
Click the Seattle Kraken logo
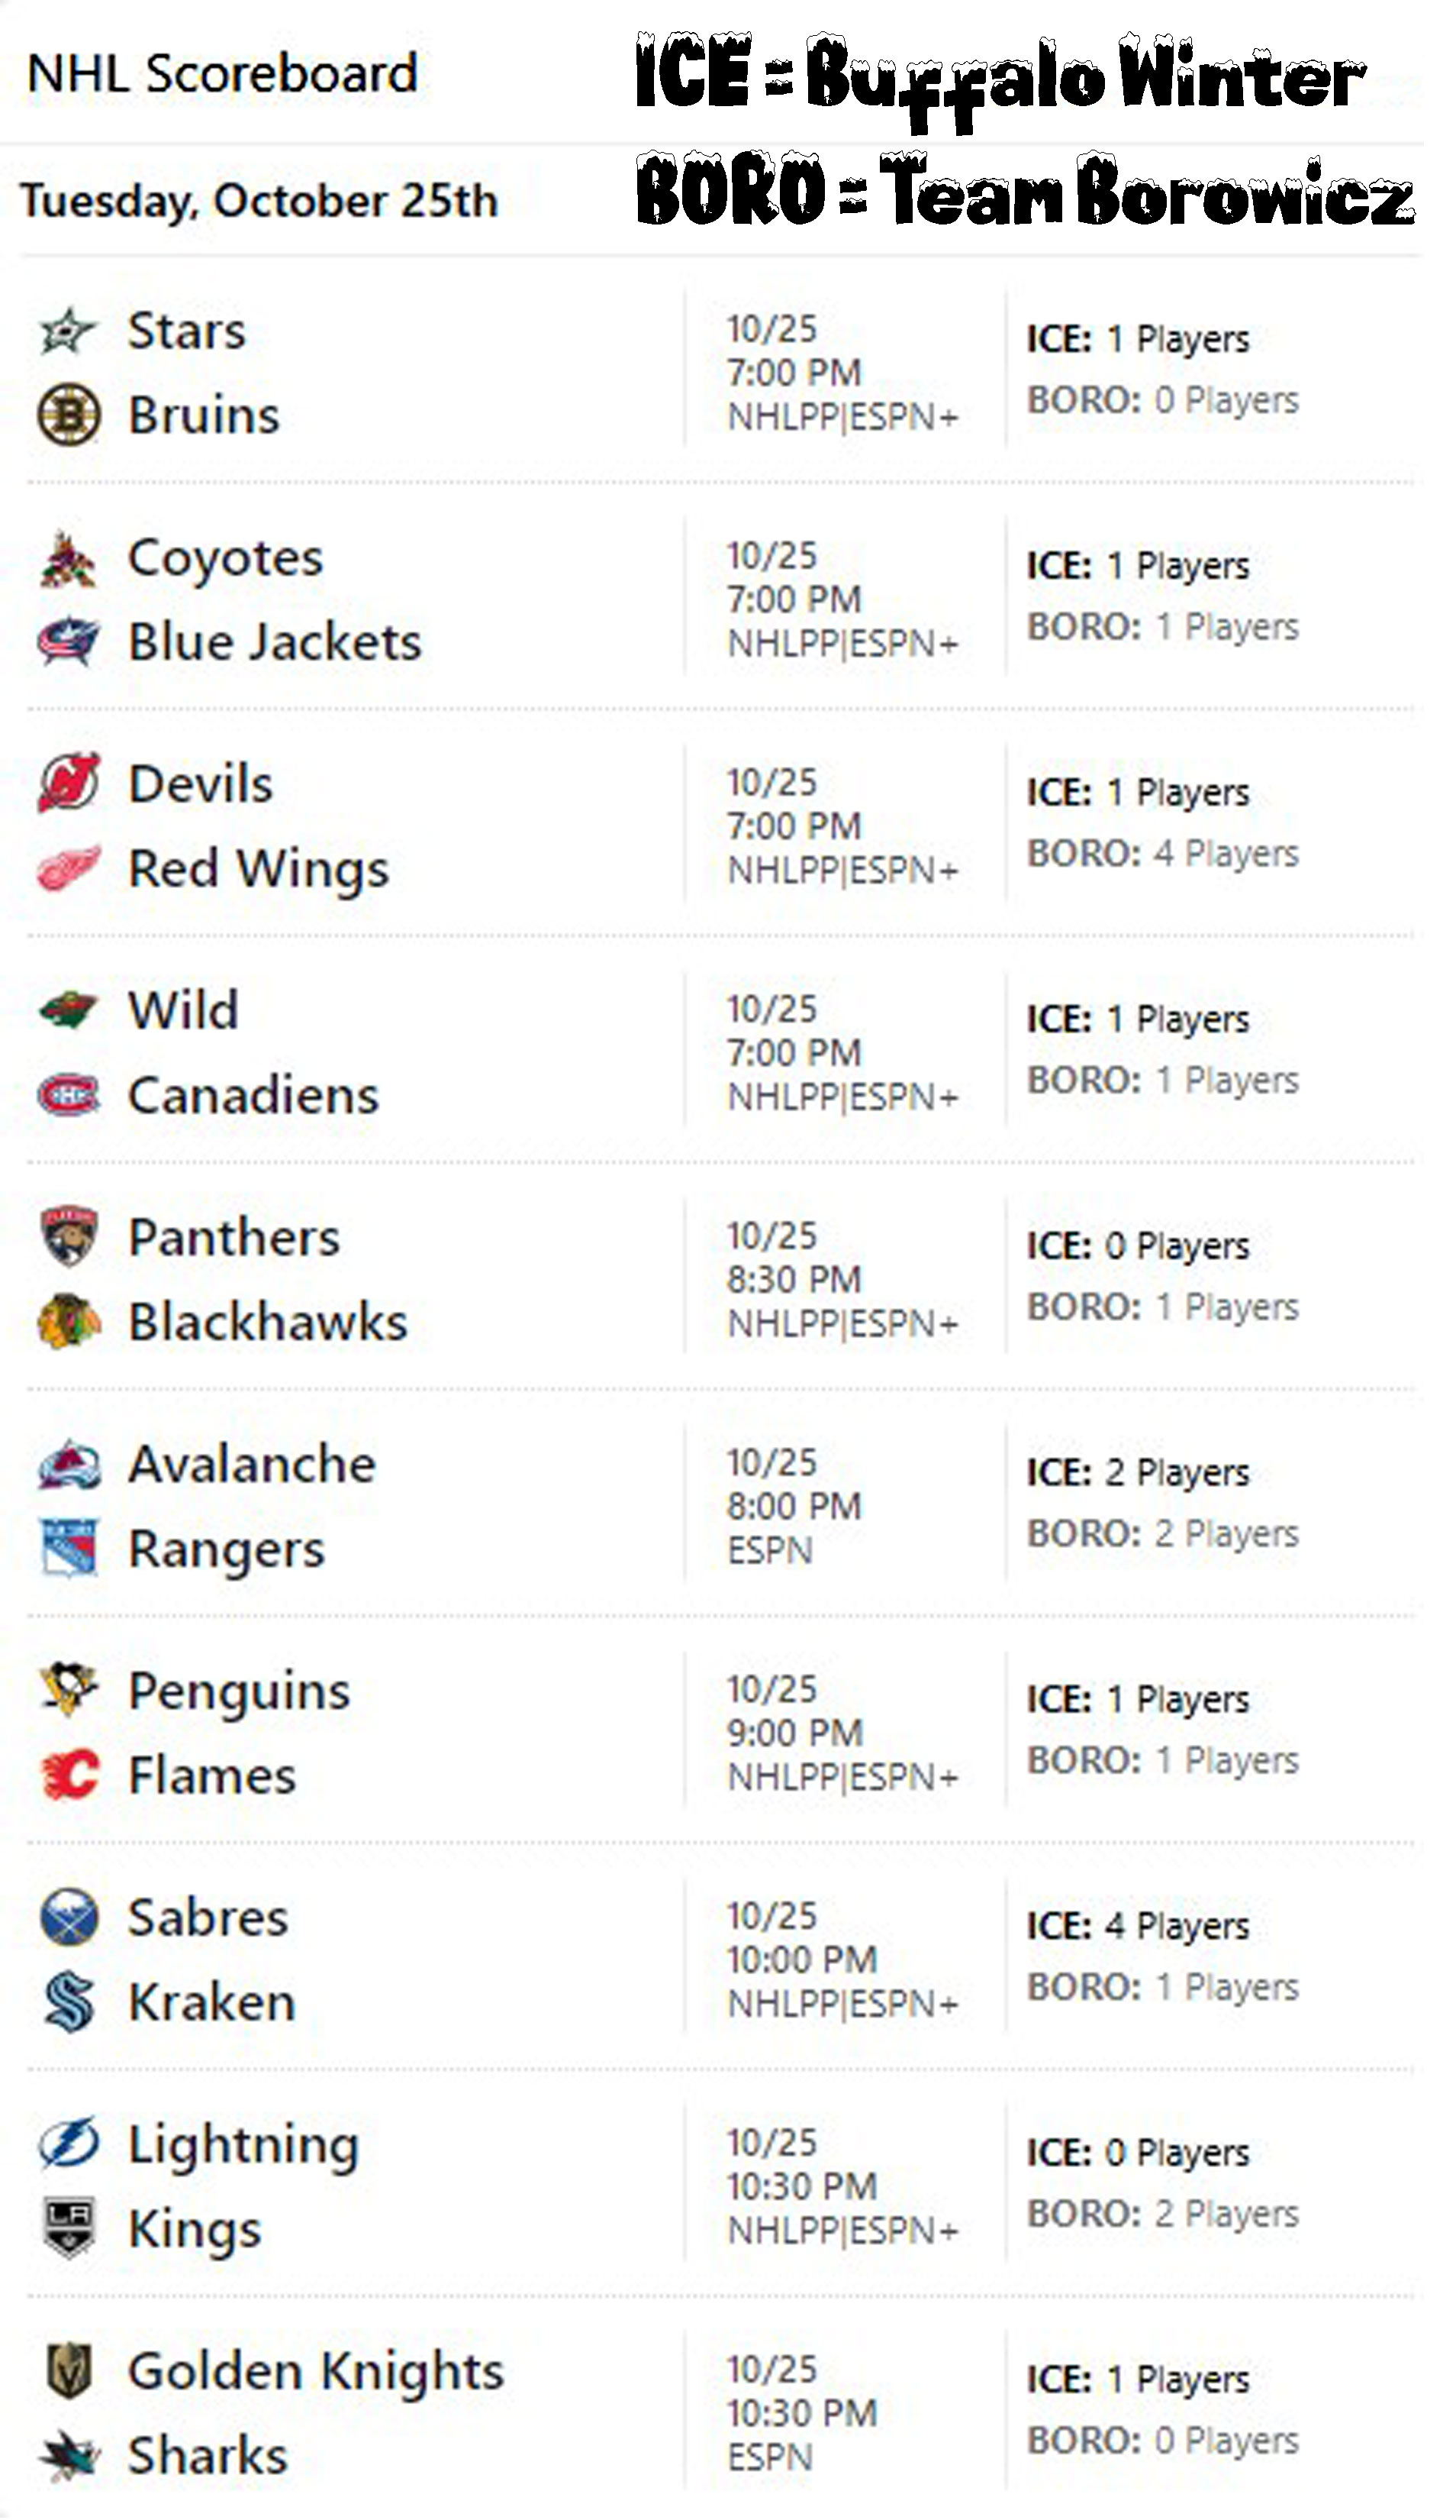point(68,2003)
